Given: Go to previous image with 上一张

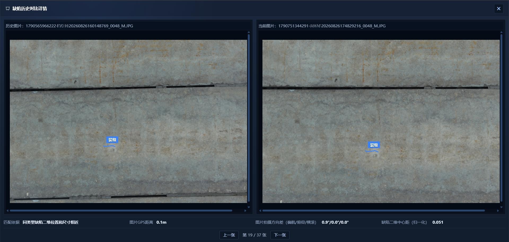Looking at the screenshot, I should point(229,235).
